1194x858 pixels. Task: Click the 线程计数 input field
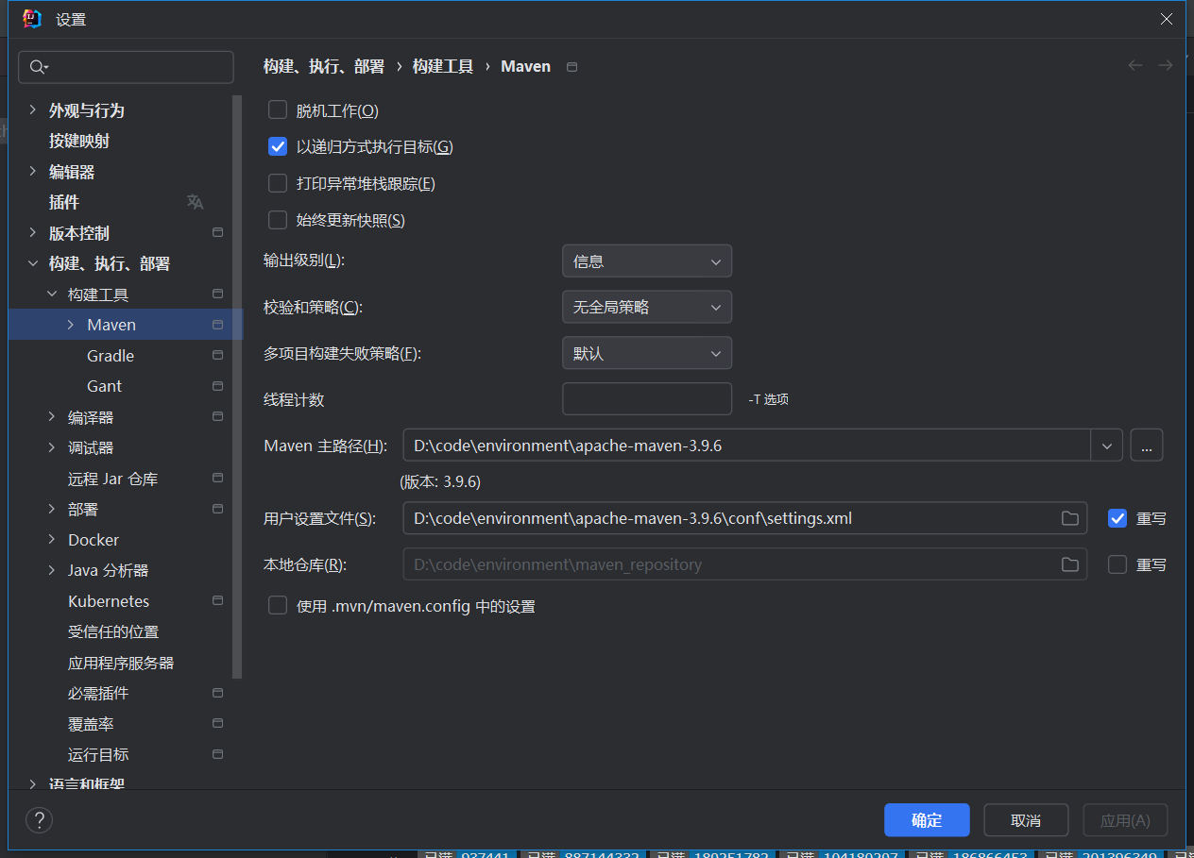click(646, 399)
